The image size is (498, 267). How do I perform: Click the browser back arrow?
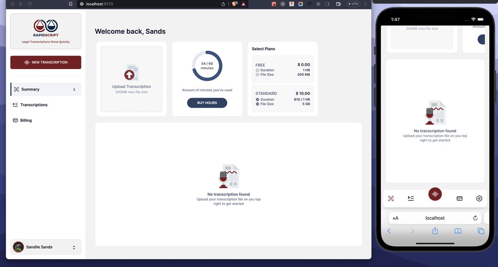12,4
